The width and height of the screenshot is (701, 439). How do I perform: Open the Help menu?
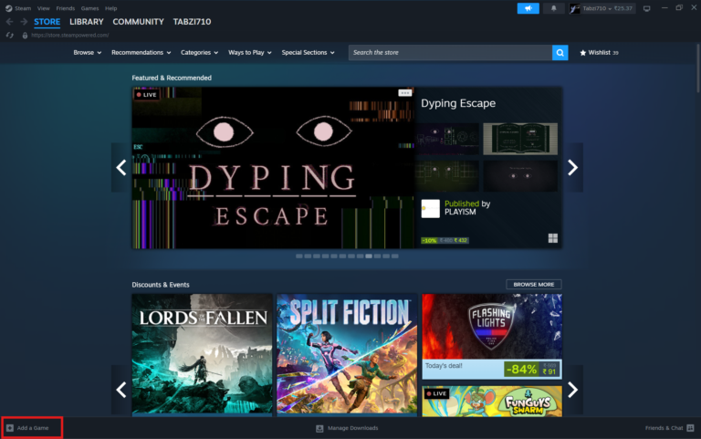coord(110,8)
